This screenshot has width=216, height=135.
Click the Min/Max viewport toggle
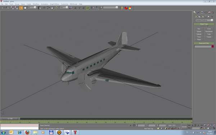tap(214, 128)
